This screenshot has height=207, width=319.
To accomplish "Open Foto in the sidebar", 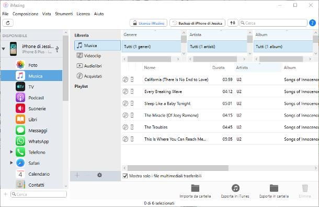I will [x=31, y=65].
